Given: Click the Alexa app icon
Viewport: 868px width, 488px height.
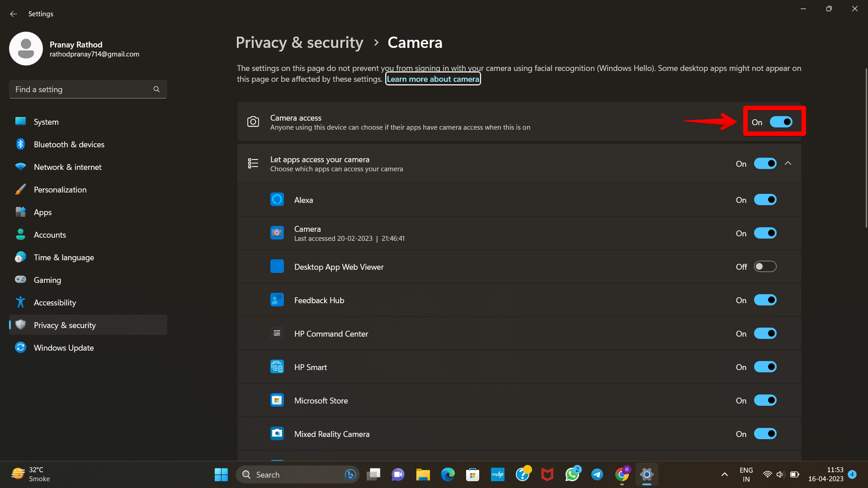Looking at the screenshot, I should 277,200.
